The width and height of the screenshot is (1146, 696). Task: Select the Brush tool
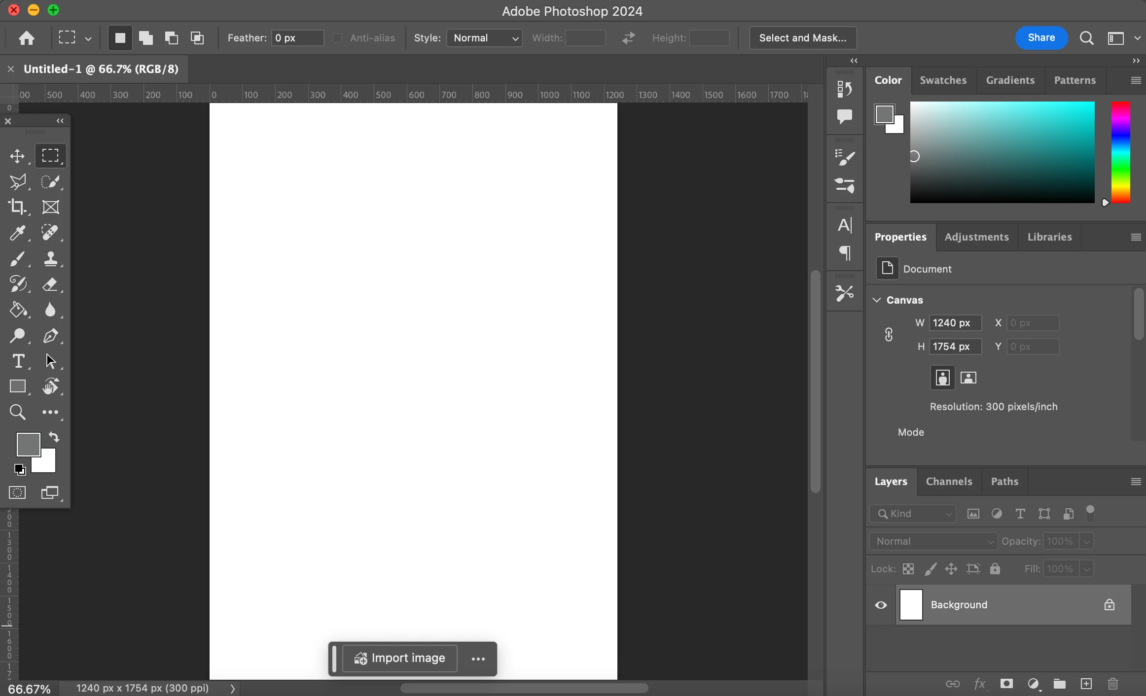[17, 259]
